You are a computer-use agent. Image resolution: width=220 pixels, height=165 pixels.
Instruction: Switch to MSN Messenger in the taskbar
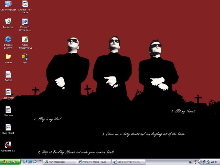(60, 162)
